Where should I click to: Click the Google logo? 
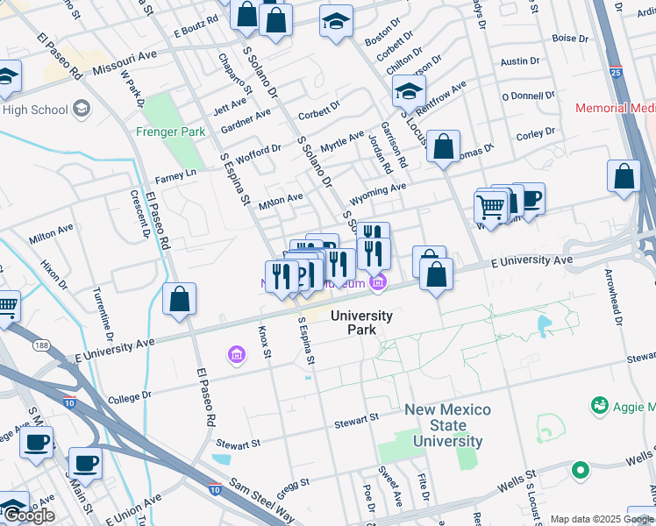(30, 515)
